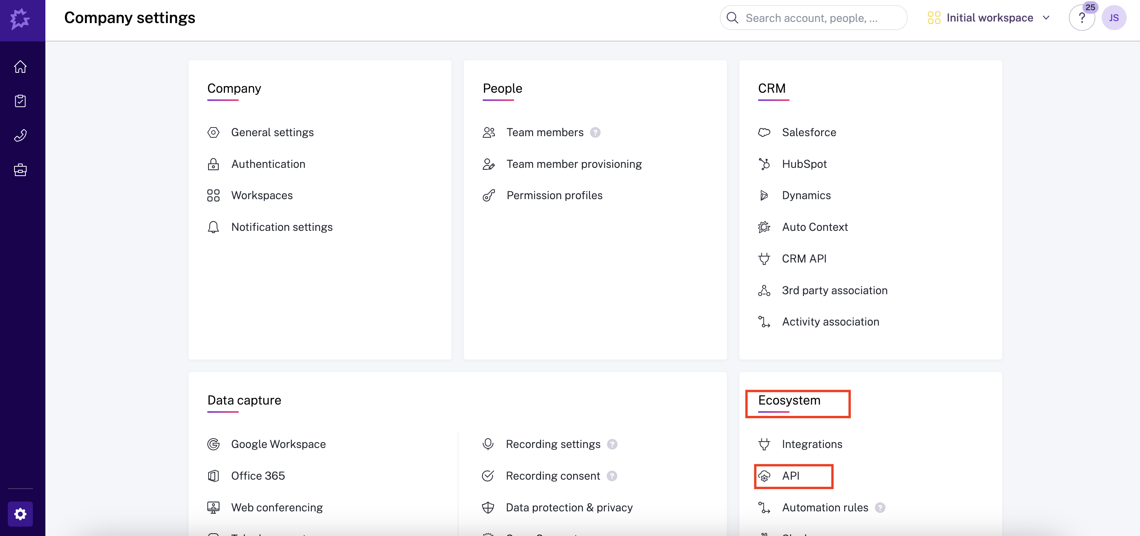Image resolution: width=1140 pixels, height=536 pixels.
Task: Open the Authentication settings page
Action: pyautogui.click(x=268, y=164)
